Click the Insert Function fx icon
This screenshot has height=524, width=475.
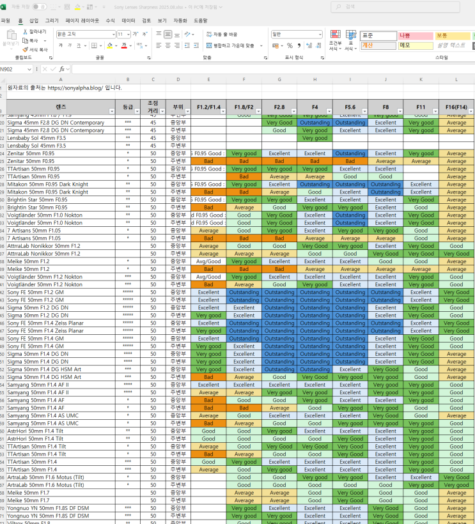(x=62, y=69)
